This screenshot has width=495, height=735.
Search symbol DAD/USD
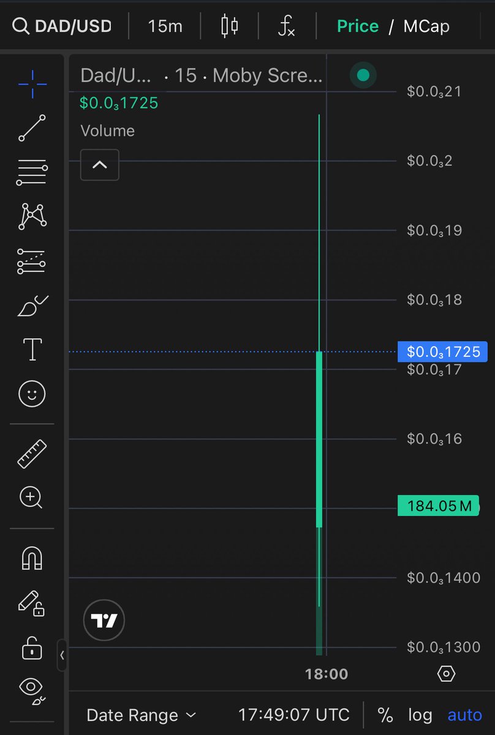(x=62, y=26)
